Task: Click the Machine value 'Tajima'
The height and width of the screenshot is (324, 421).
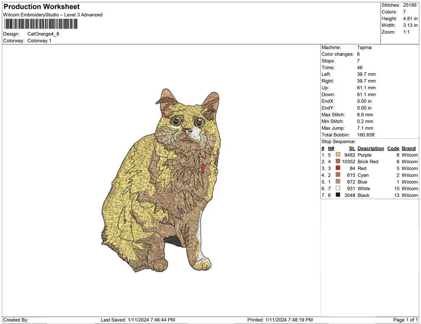Action: coord(364,48)
